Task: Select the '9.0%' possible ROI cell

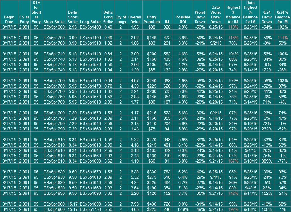Action: pyautogui.click(x=183, y=204)
